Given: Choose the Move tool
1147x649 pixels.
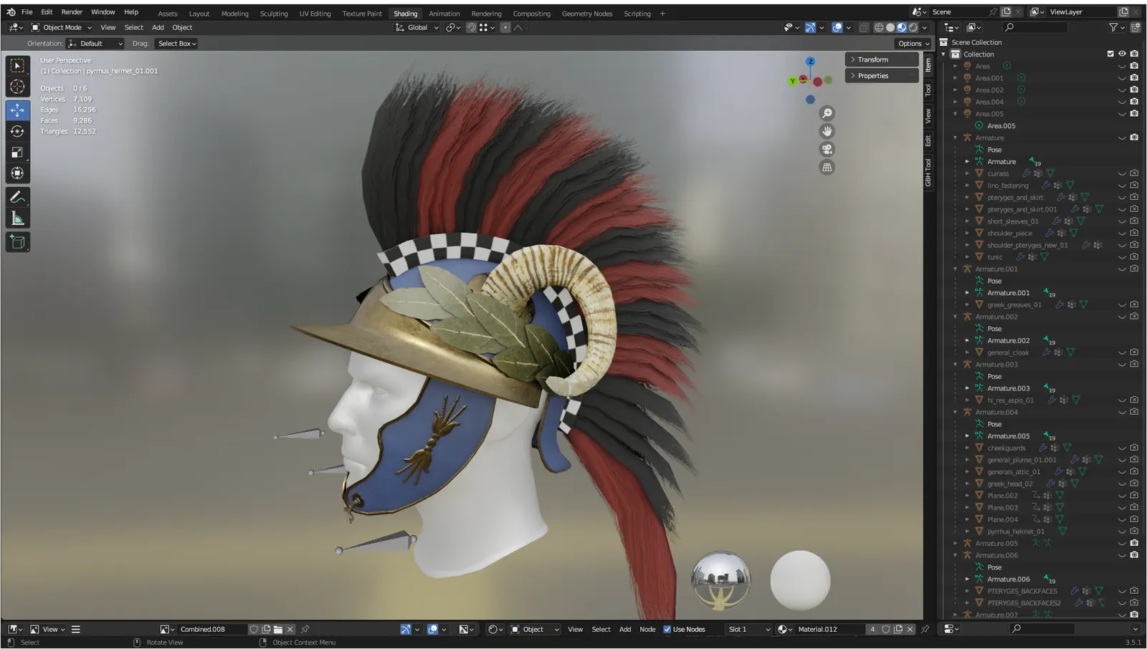Looking at the screenshot, I should (17, 110).
